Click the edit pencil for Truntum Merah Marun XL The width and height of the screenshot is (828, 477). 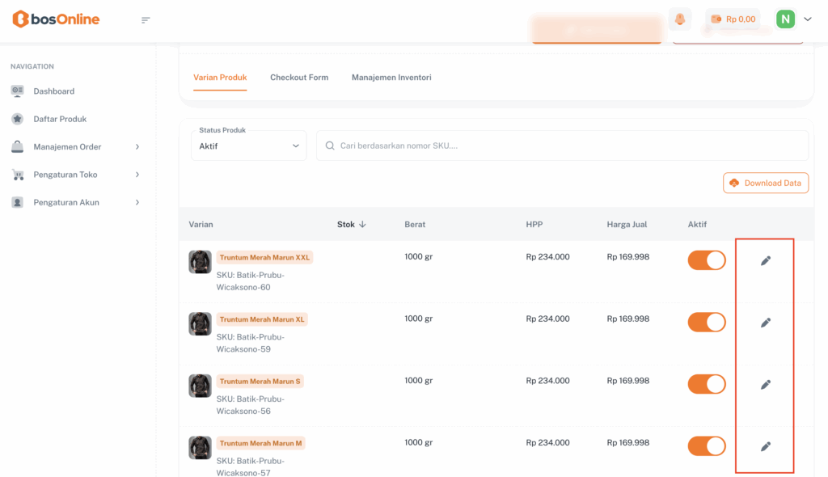pyautogui.click(x=766, y=323)
